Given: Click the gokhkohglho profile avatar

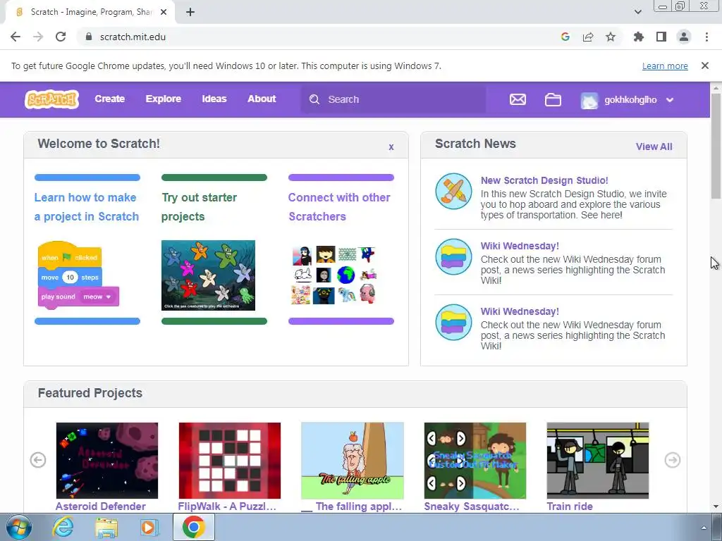Looking at the screenshot, I should [589, 100].
